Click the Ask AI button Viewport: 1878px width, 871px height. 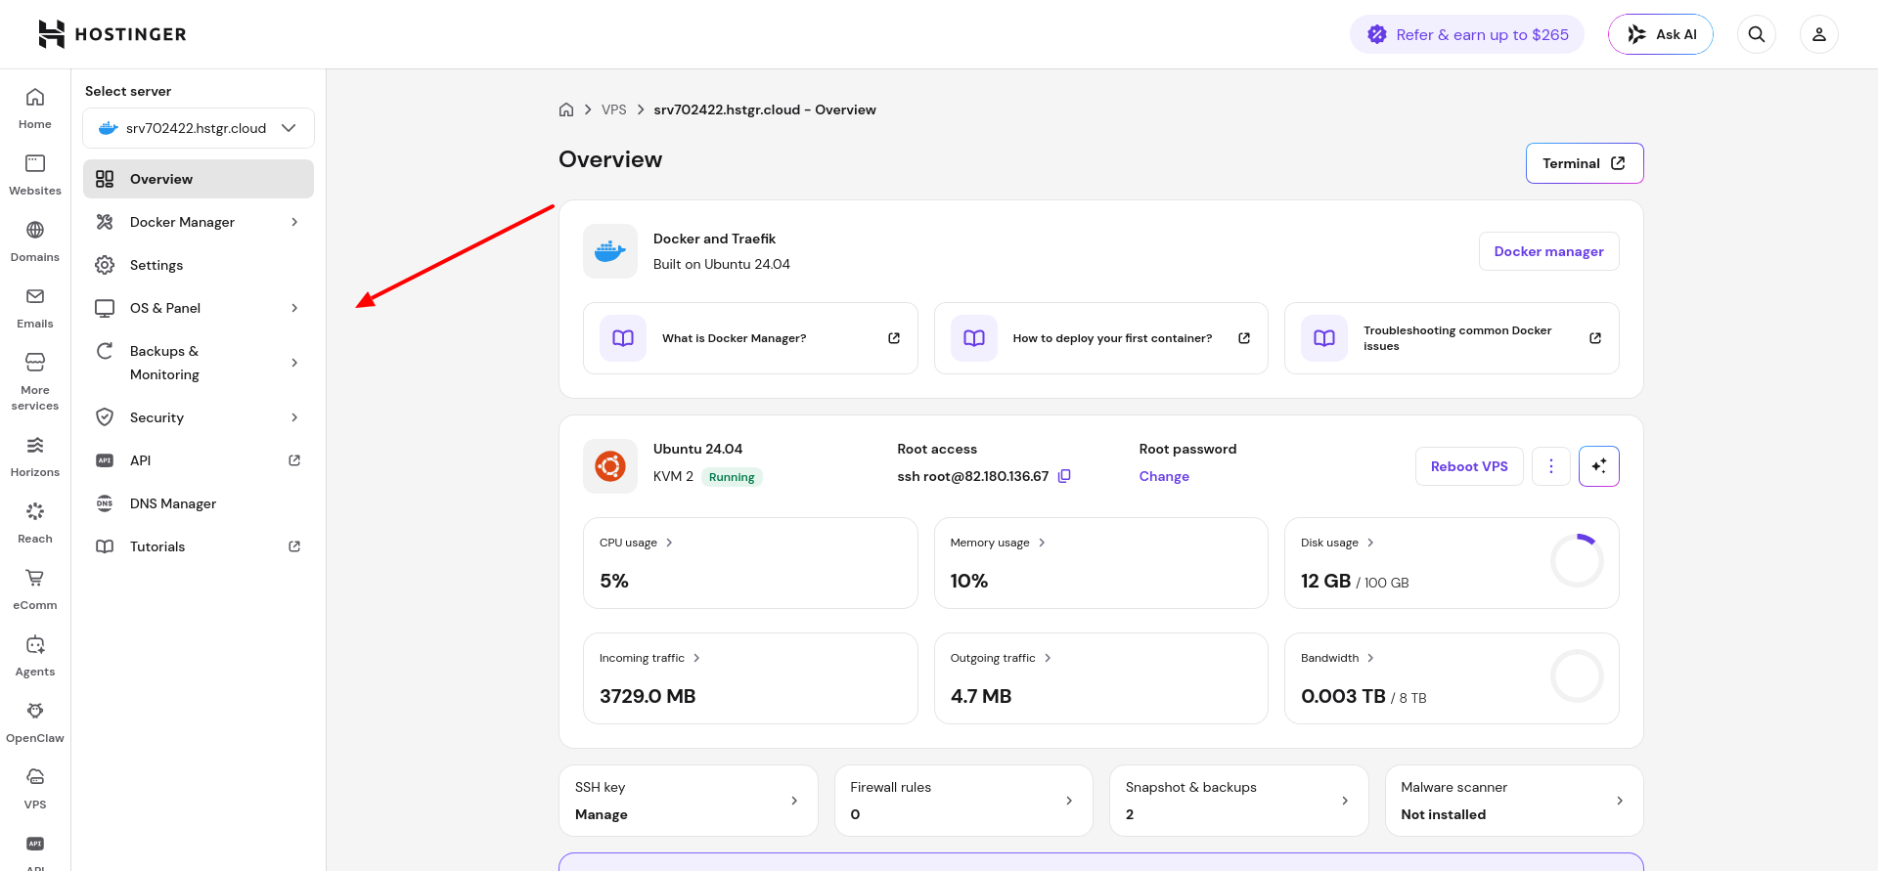[x=1661, y=34]
